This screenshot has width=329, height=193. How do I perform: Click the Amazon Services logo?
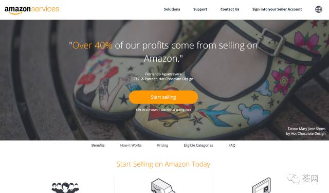tap(32, 10)
